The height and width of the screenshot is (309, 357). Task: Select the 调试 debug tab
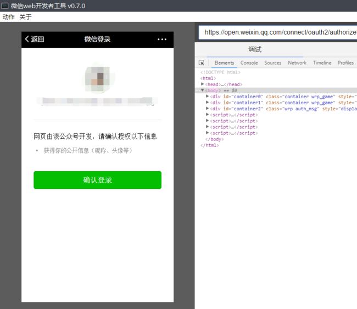pos(255,49)
